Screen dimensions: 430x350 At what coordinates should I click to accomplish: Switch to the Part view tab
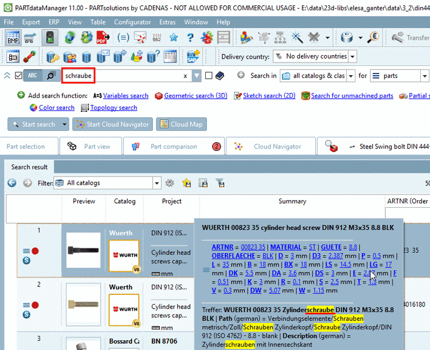(91, 146)
